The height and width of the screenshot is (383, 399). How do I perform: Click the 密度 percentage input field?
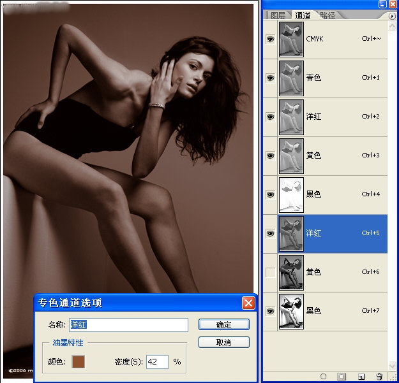point(157,362)
